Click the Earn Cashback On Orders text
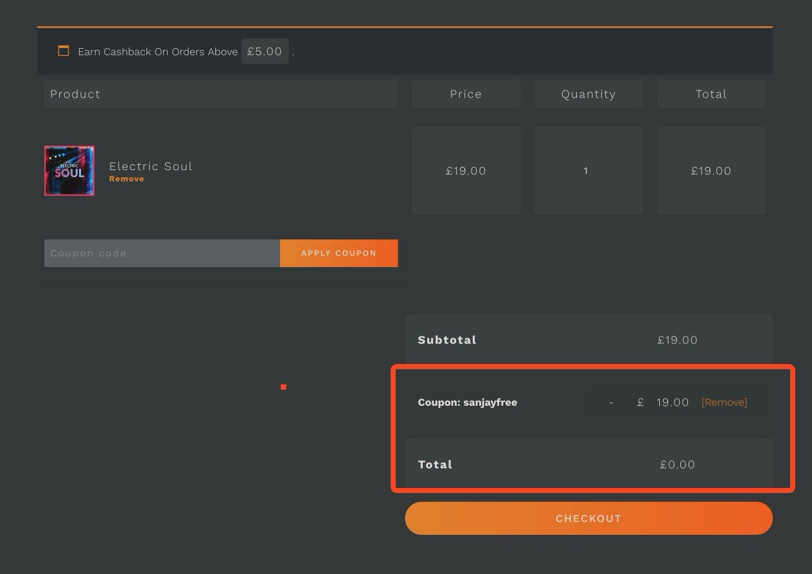Image resolution: width=812 pixels, height=574 pixels. pyautogui.click(x=157, y=52)
